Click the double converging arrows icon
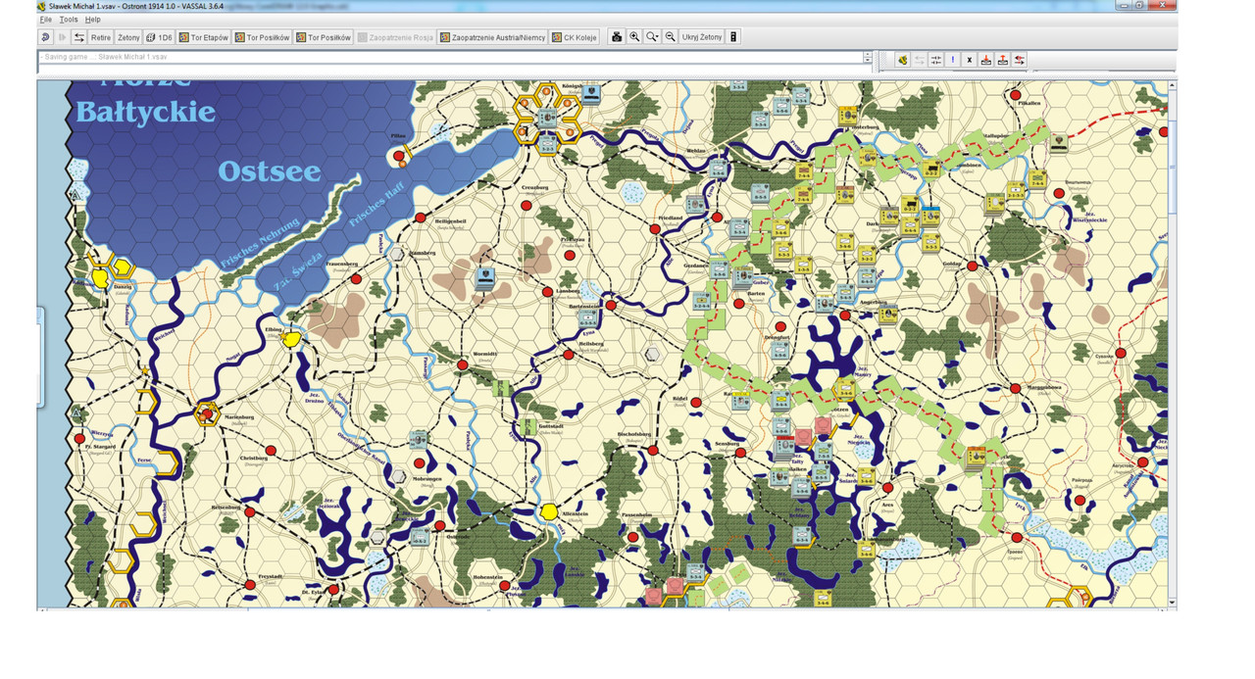Screen dimensions: 1255x679 tap(936, 60)
